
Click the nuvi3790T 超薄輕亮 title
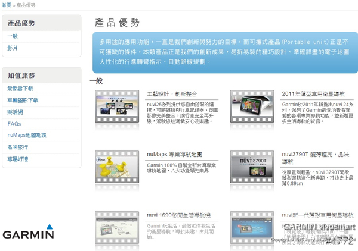(x=316, y=158)
